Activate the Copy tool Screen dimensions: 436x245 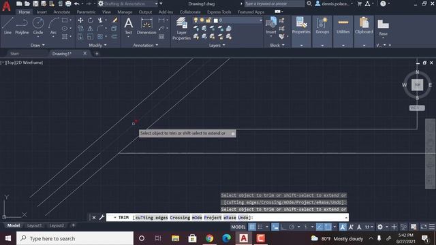[80, 29]
